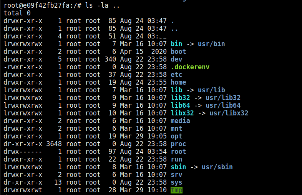Select the 'lib32' symlink name
Viewport: 302px width, 195px height.
point(180,98)
